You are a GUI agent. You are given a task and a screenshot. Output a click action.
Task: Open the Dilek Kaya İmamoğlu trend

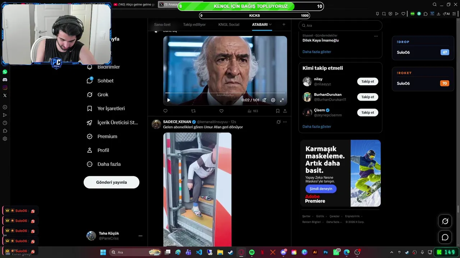point(321,40)
